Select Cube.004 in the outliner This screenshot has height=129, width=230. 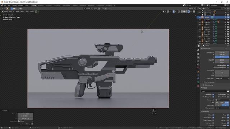coord(207,22)
